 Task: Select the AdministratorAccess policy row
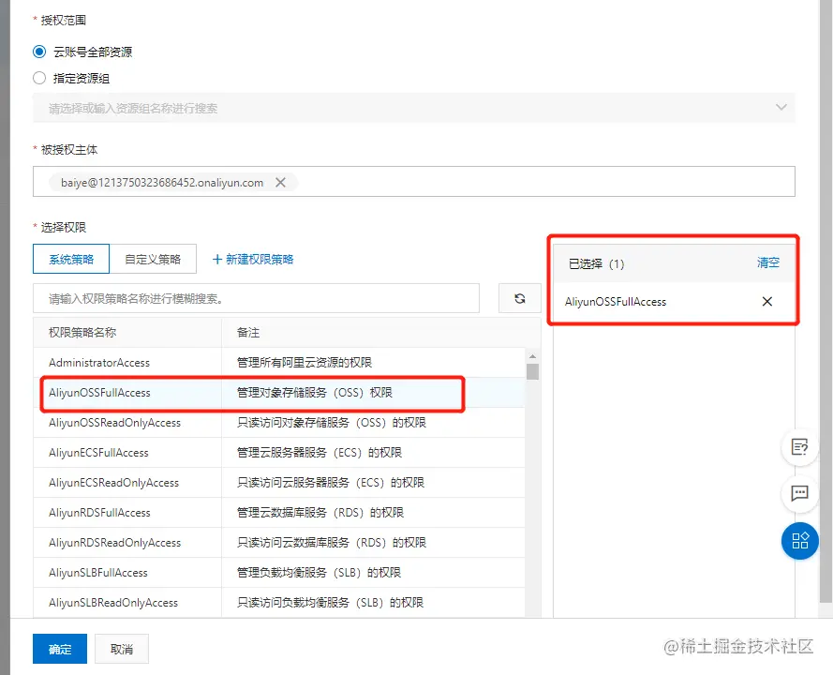(279, 363)
